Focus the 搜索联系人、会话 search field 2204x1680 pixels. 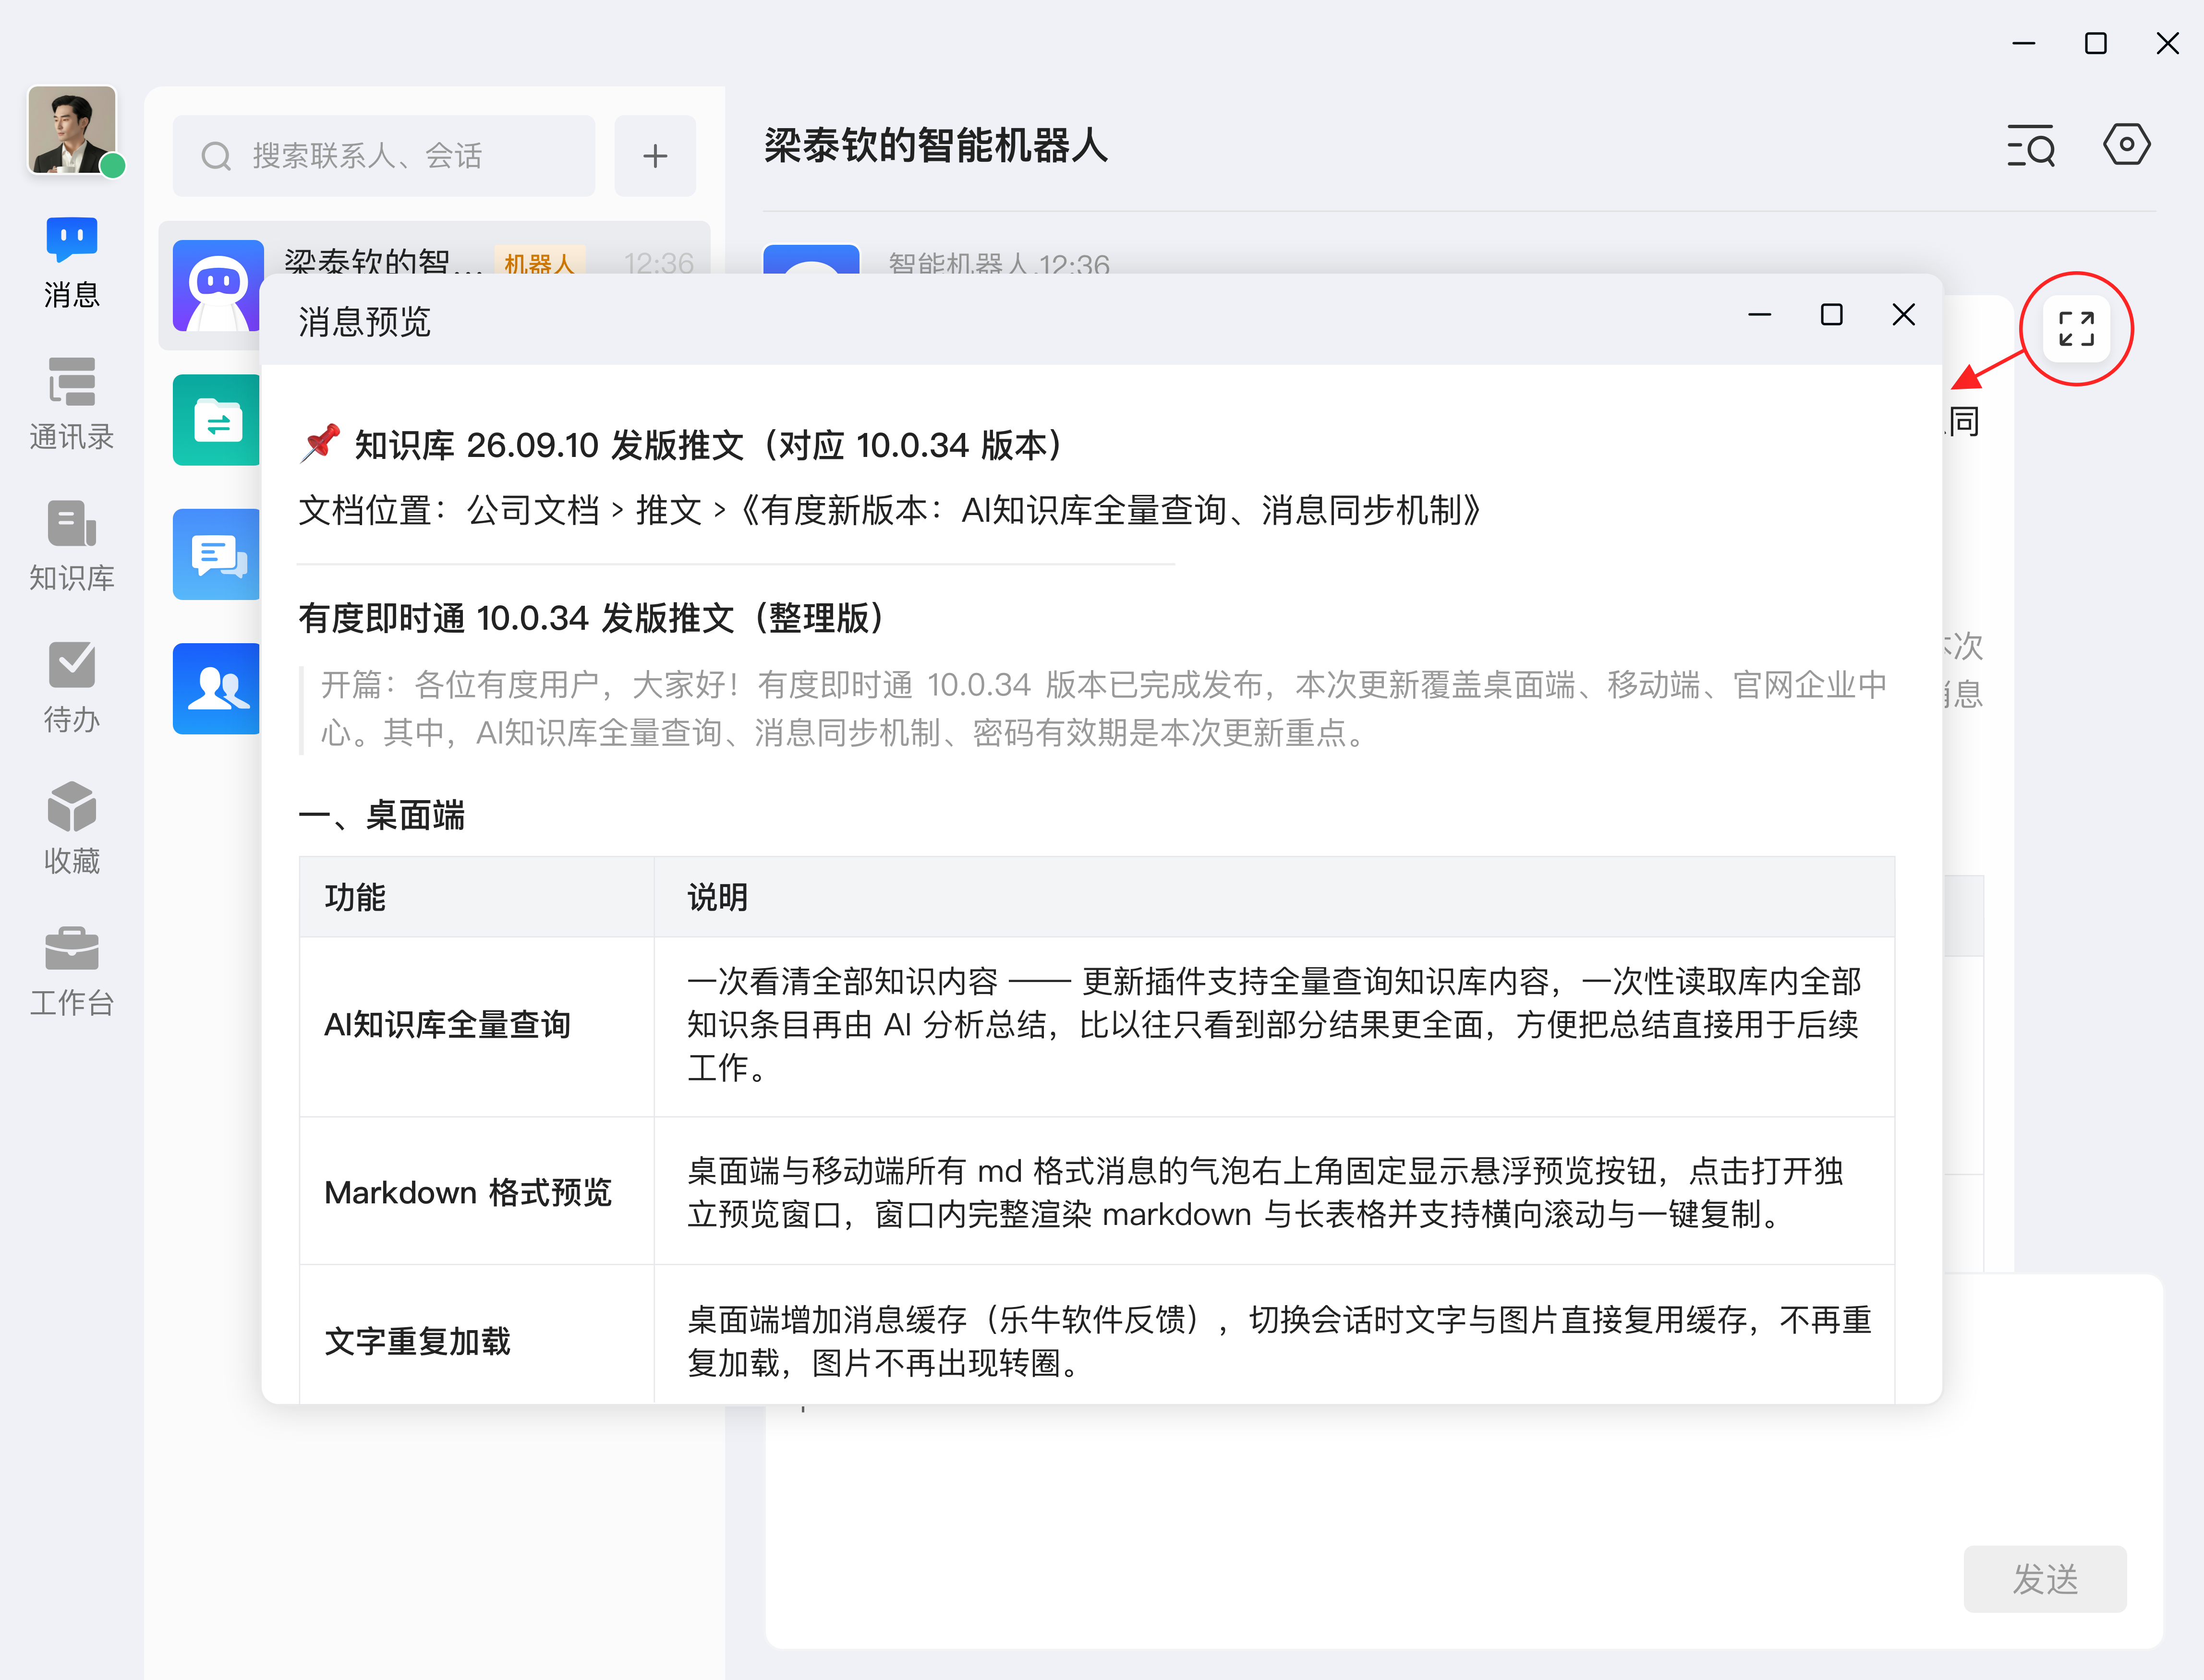384,156
